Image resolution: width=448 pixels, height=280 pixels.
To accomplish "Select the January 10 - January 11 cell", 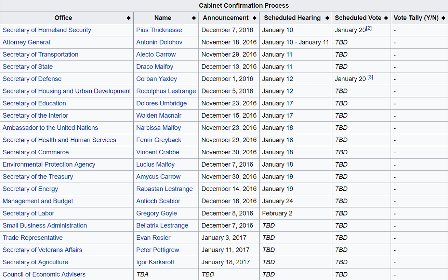I will point(296,42).
